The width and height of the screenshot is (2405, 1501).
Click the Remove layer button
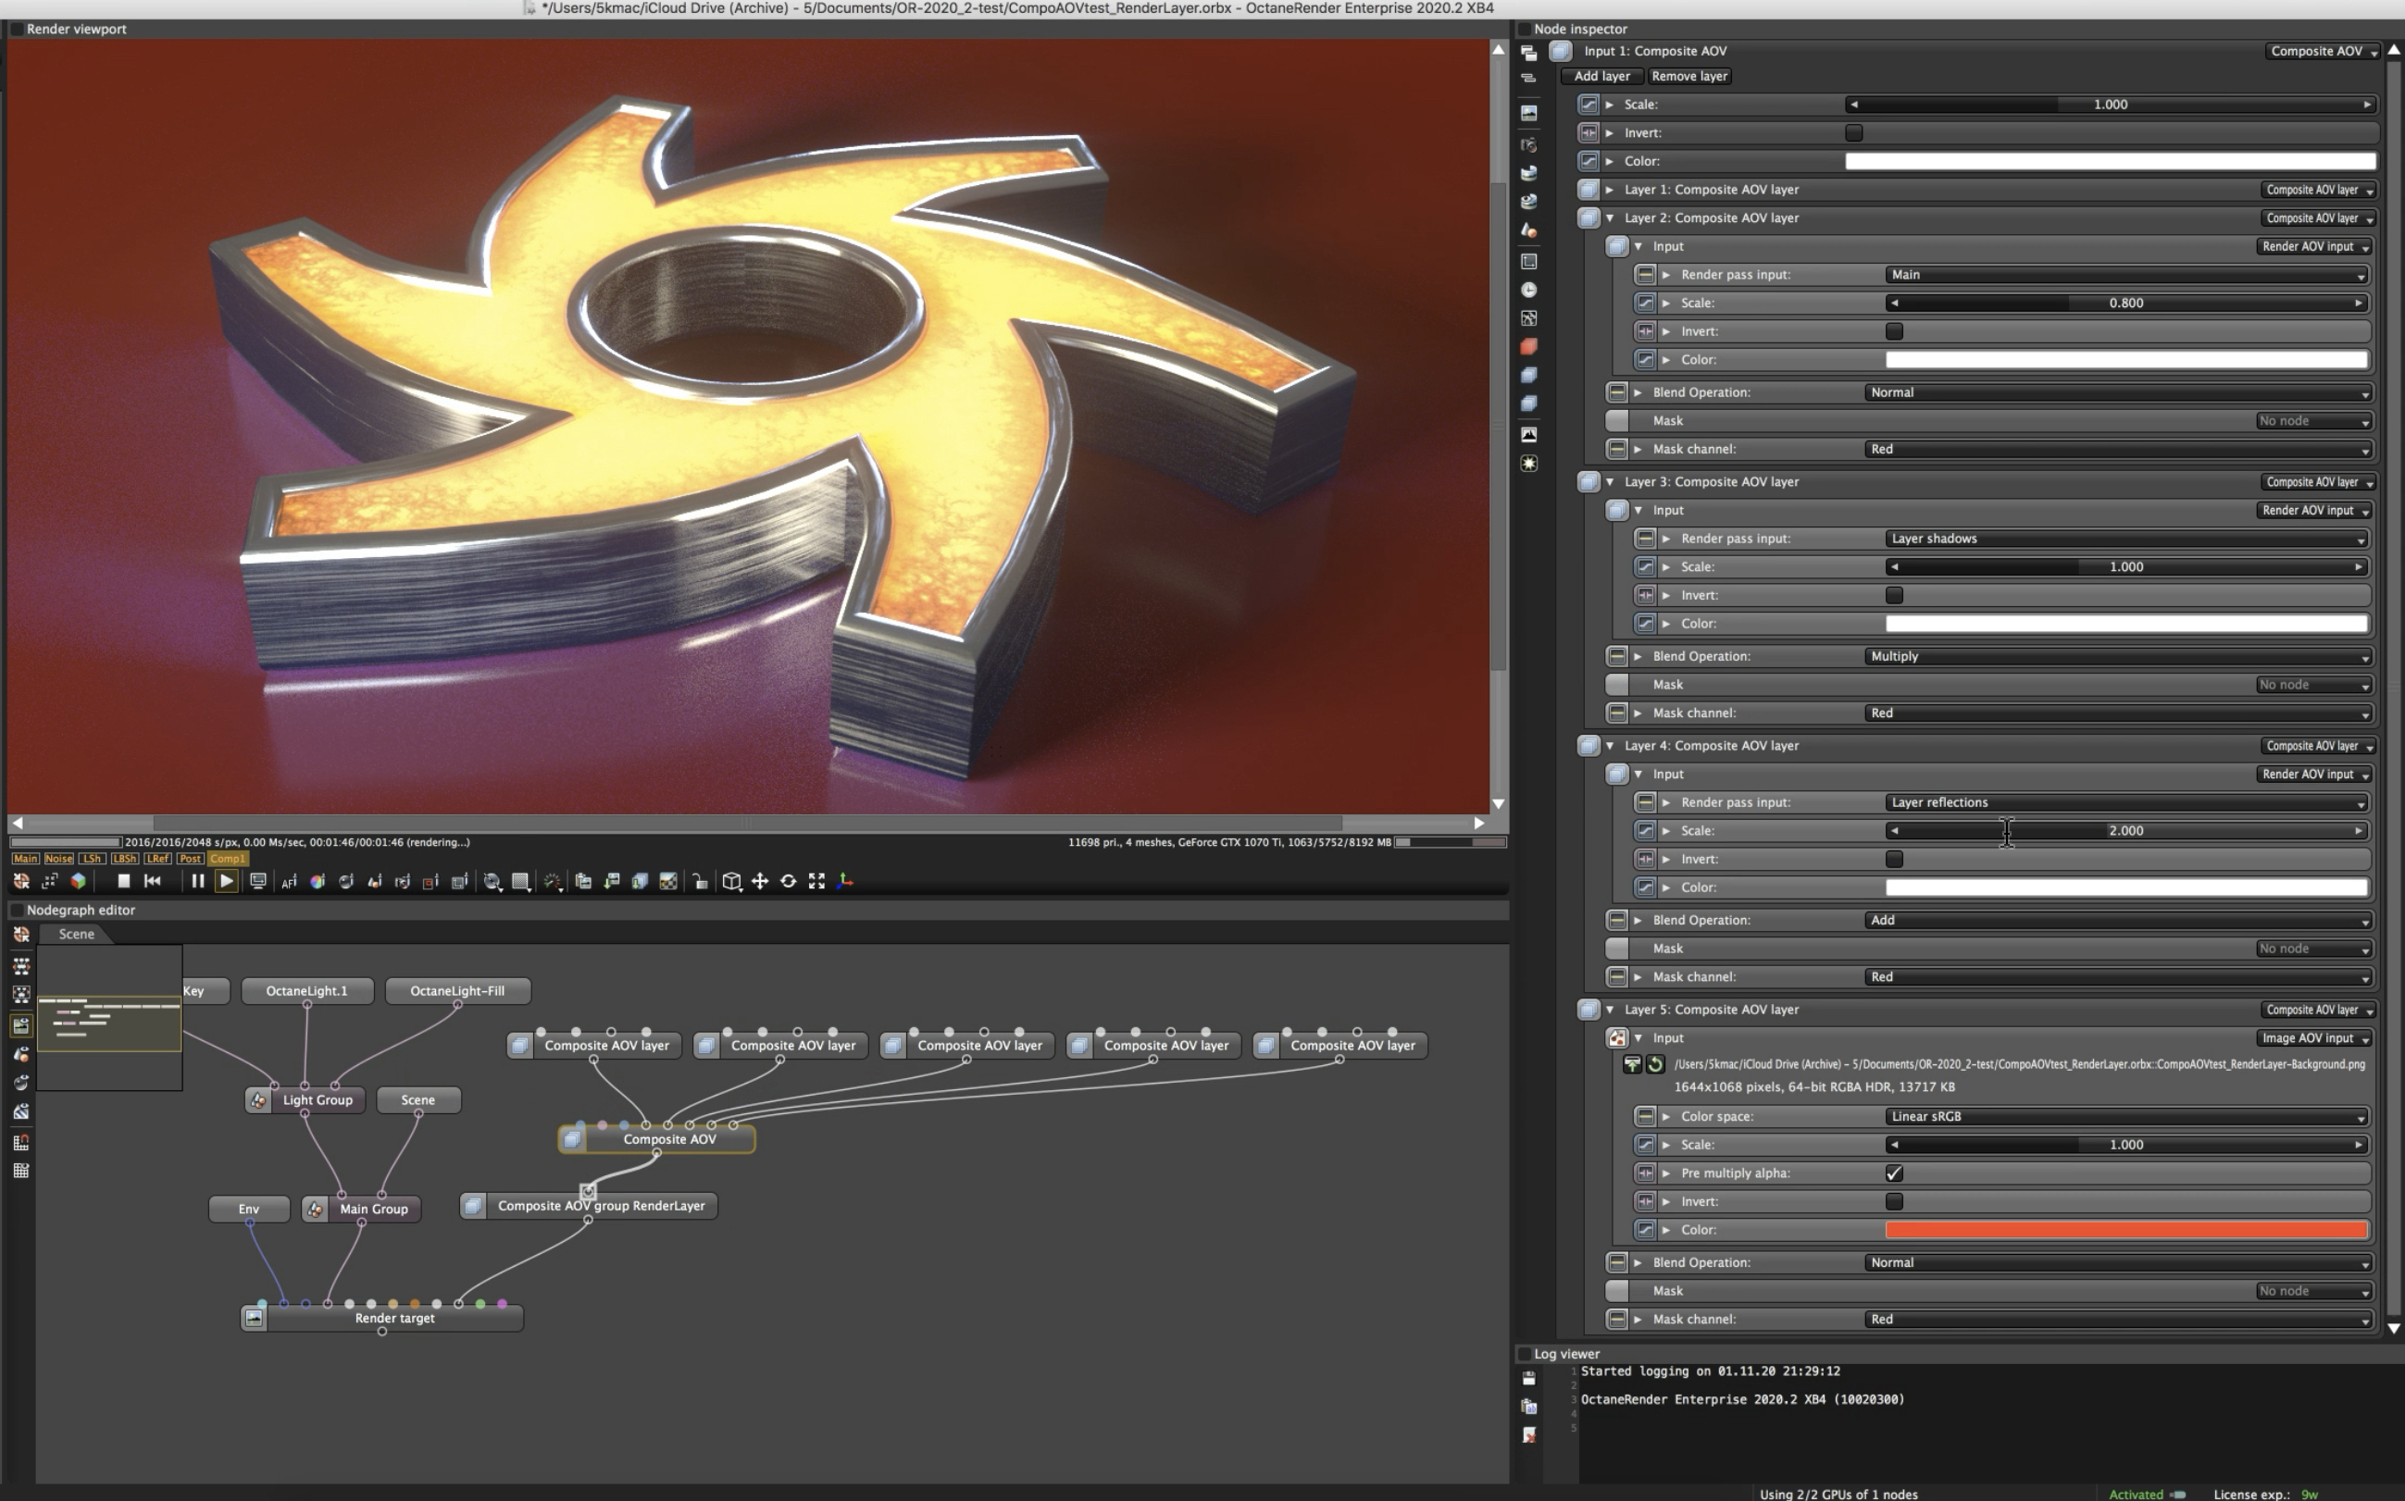point(1688,77)
